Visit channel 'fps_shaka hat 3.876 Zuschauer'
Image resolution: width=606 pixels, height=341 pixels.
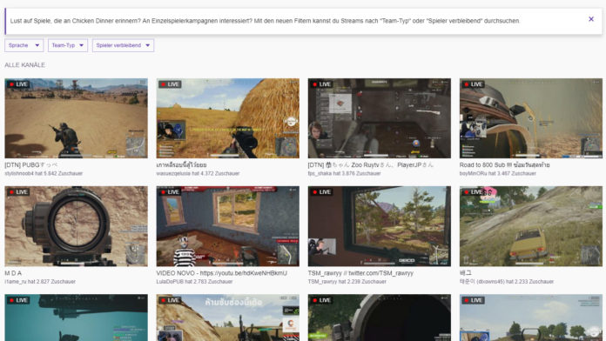tap(344, 173)
